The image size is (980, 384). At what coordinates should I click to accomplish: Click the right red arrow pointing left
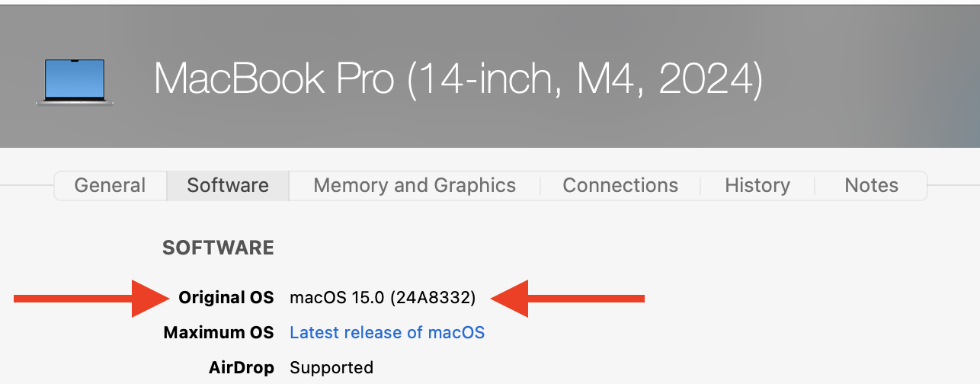[x=568, y=298]
